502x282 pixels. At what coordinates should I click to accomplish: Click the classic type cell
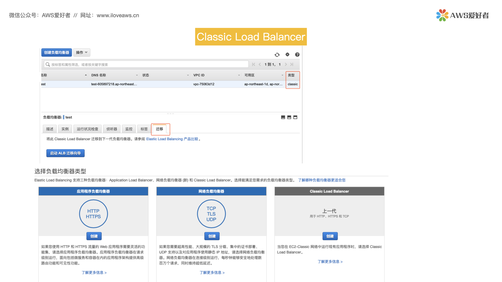pyautogui.click(x=293, y=84)
